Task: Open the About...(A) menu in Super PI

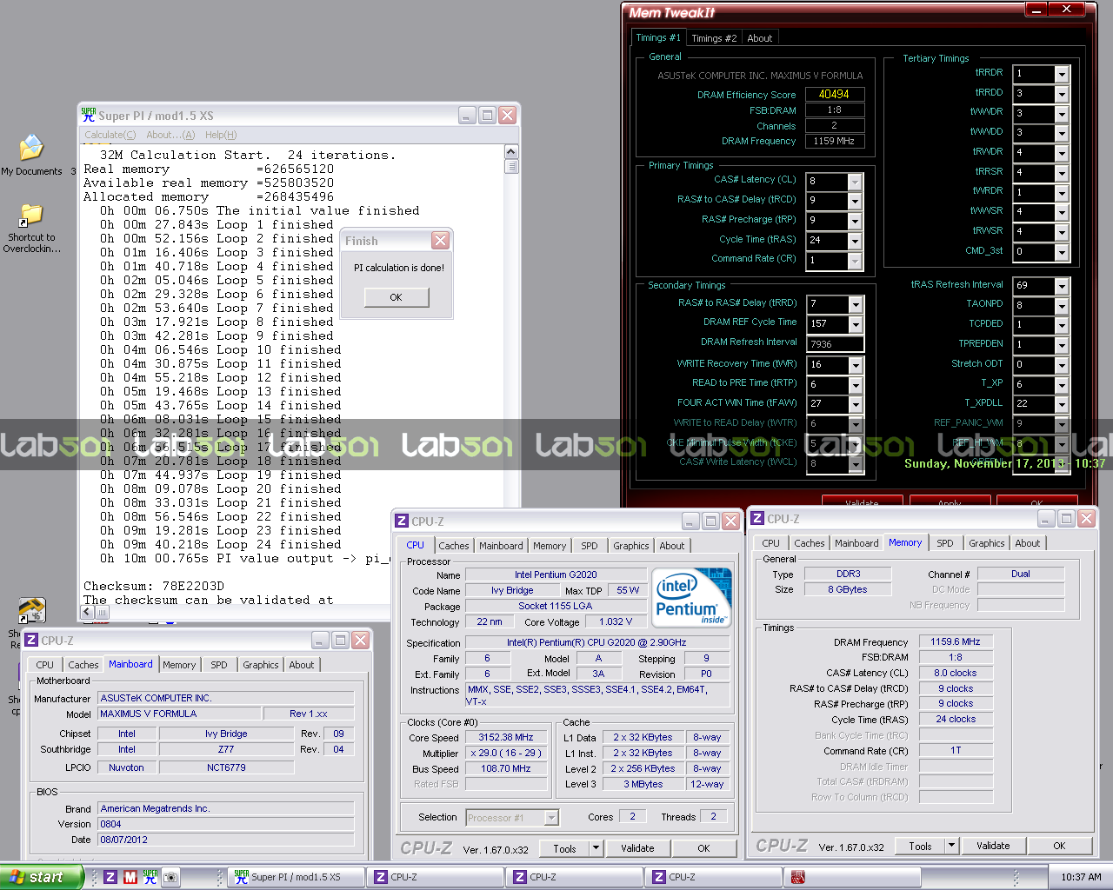Action: pos(170,135)
